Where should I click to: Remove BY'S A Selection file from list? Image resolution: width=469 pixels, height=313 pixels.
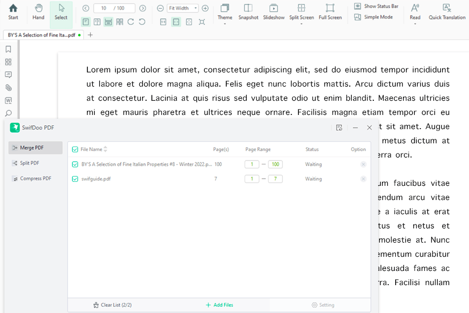363,164
